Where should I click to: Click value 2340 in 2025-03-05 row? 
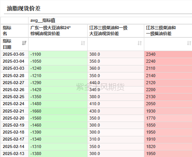pos(151,54)
